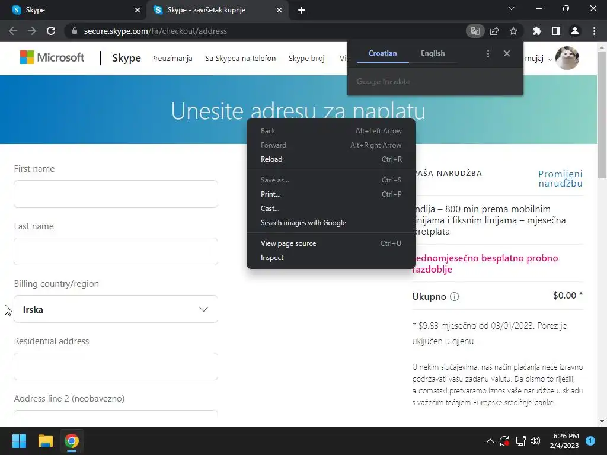Close the Google Translate popup
The width and height of the screenshot is (607, 455).
click(x=507, y=53)
